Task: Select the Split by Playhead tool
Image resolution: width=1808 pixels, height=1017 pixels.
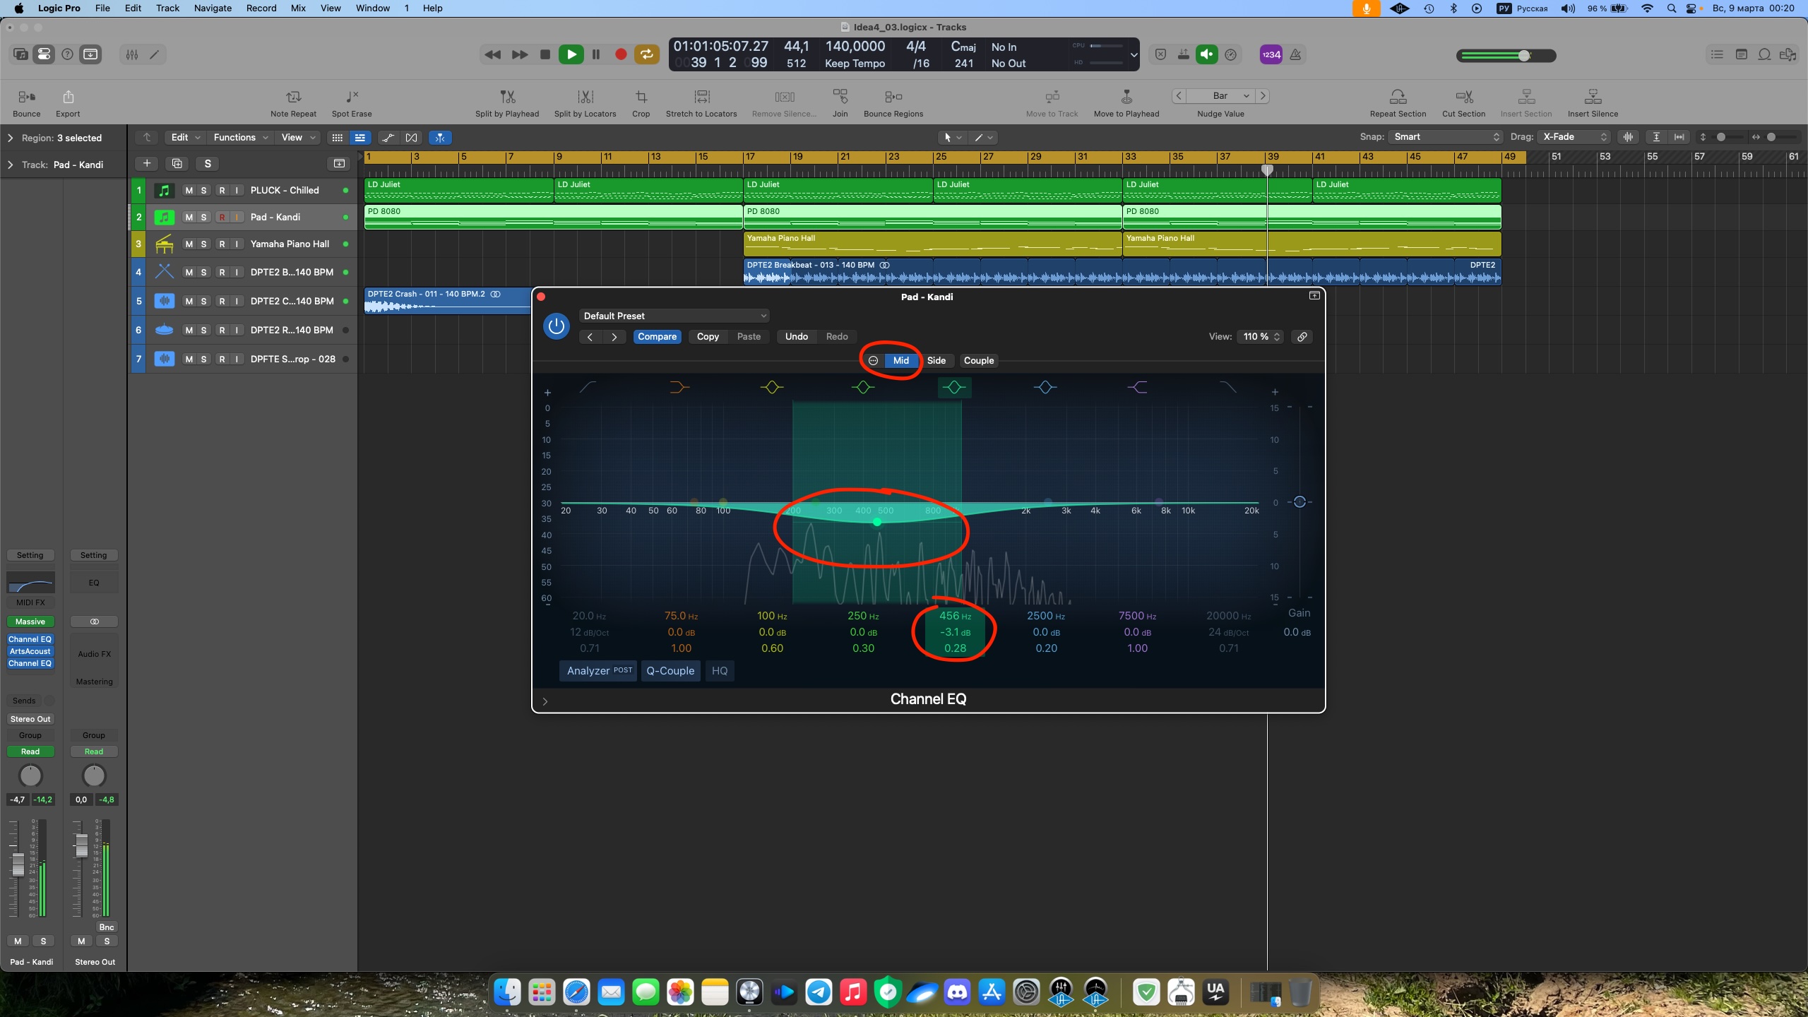Action: tap(506, 98)
